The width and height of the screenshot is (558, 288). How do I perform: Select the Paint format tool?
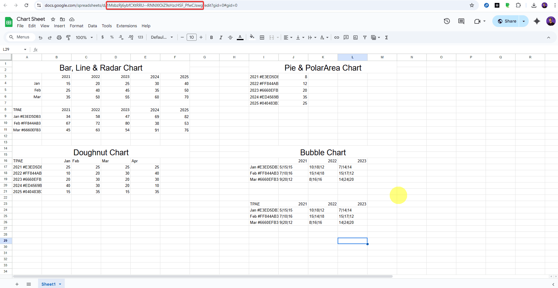[x=68, y=38]
